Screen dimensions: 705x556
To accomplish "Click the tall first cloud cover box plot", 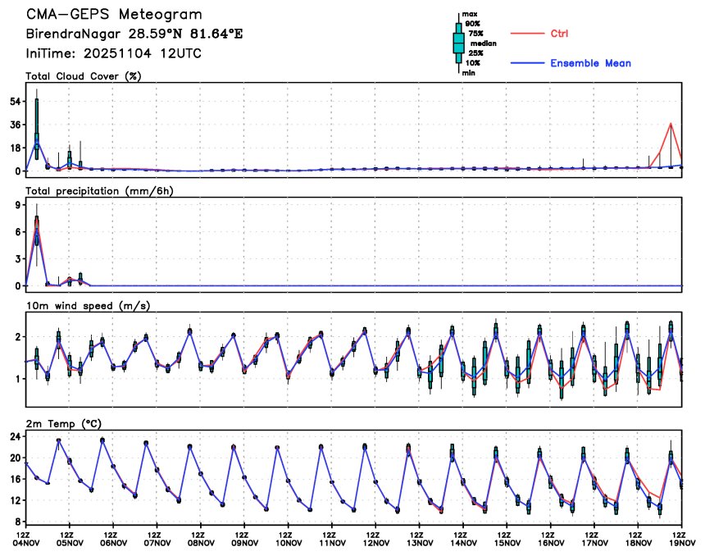I will click(37, 124).
